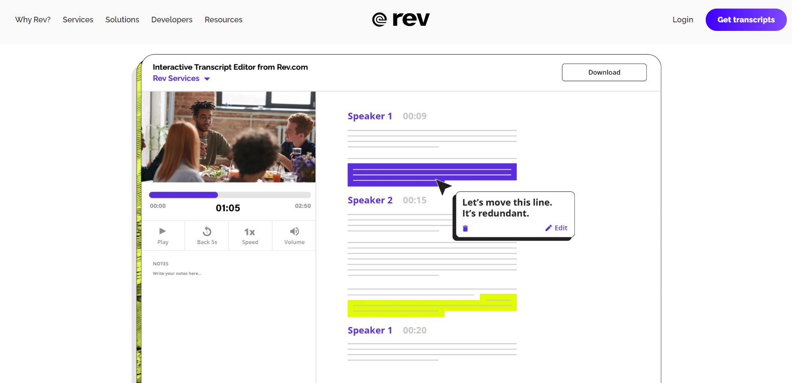Delete the comment with trash icon
This screenshot has height=383, width=792.
[465, 228]
